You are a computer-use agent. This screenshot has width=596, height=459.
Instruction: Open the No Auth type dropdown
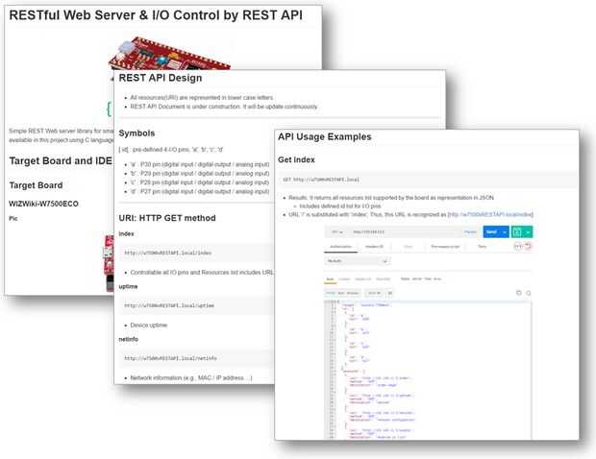tap(357, 261)
